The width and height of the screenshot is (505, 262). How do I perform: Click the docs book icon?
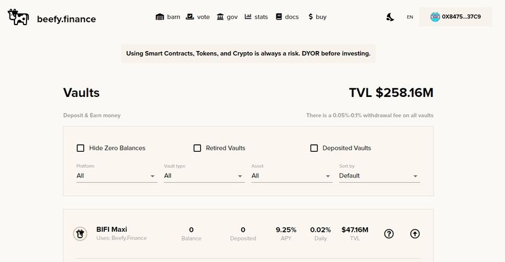click(278, 17)
